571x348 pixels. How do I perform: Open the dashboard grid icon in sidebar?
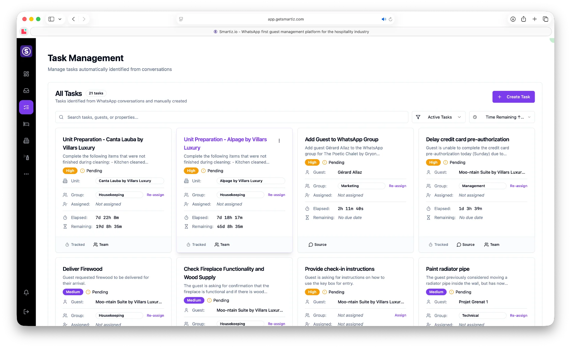click(x=26, y=74)
